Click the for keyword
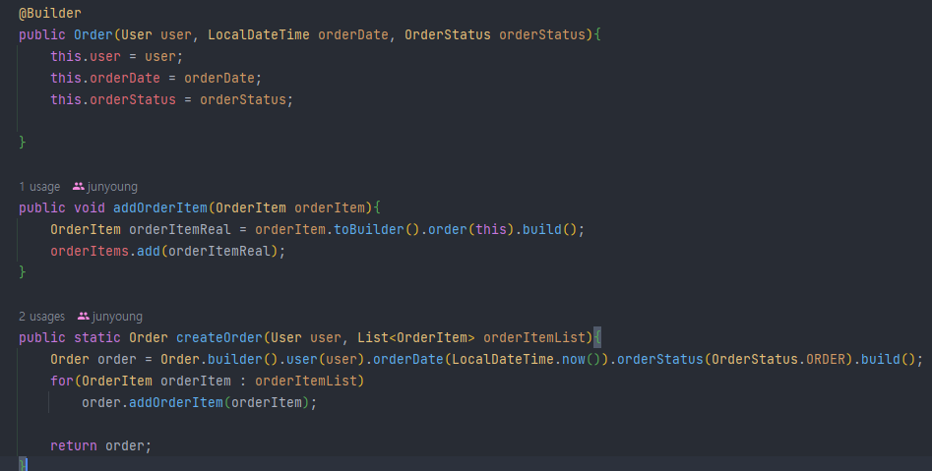The image size is (932, 471). tap(62, 381)
